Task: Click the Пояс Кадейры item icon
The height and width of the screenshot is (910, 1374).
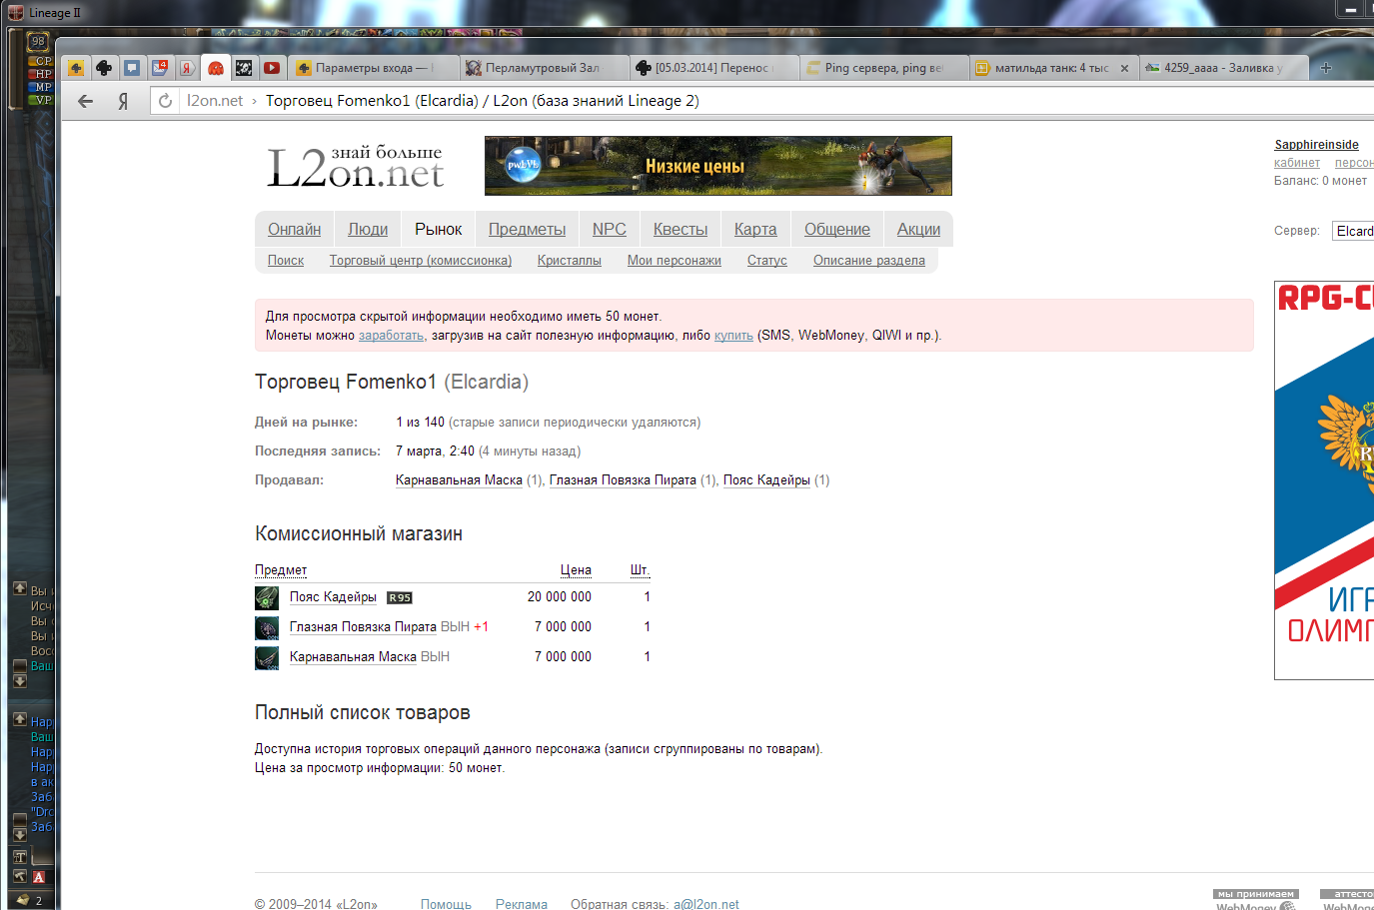Action: [267, 597]
